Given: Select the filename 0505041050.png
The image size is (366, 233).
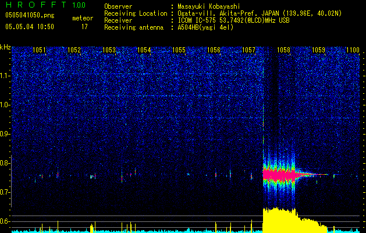Looking at the screenshot, I should (x=30, y=16).
